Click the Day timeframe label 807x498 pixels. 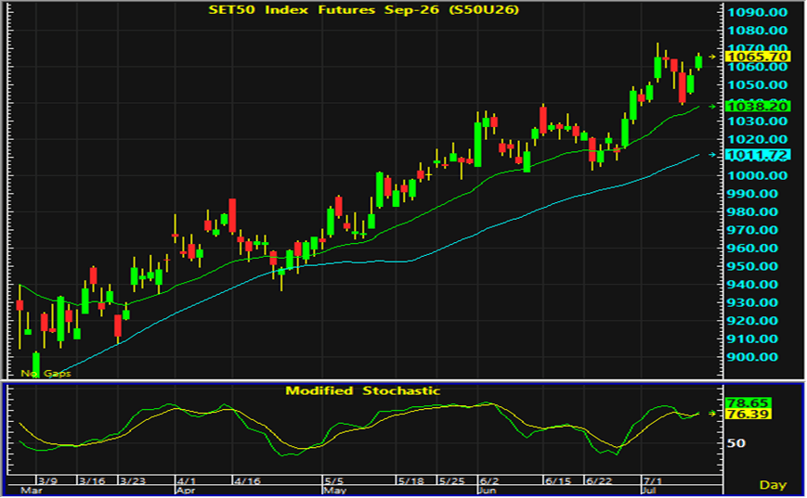773,485
